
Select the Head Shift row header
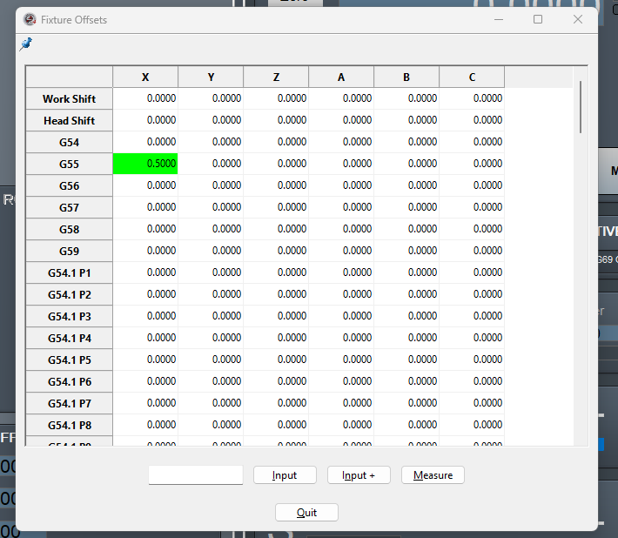(70, 120)
